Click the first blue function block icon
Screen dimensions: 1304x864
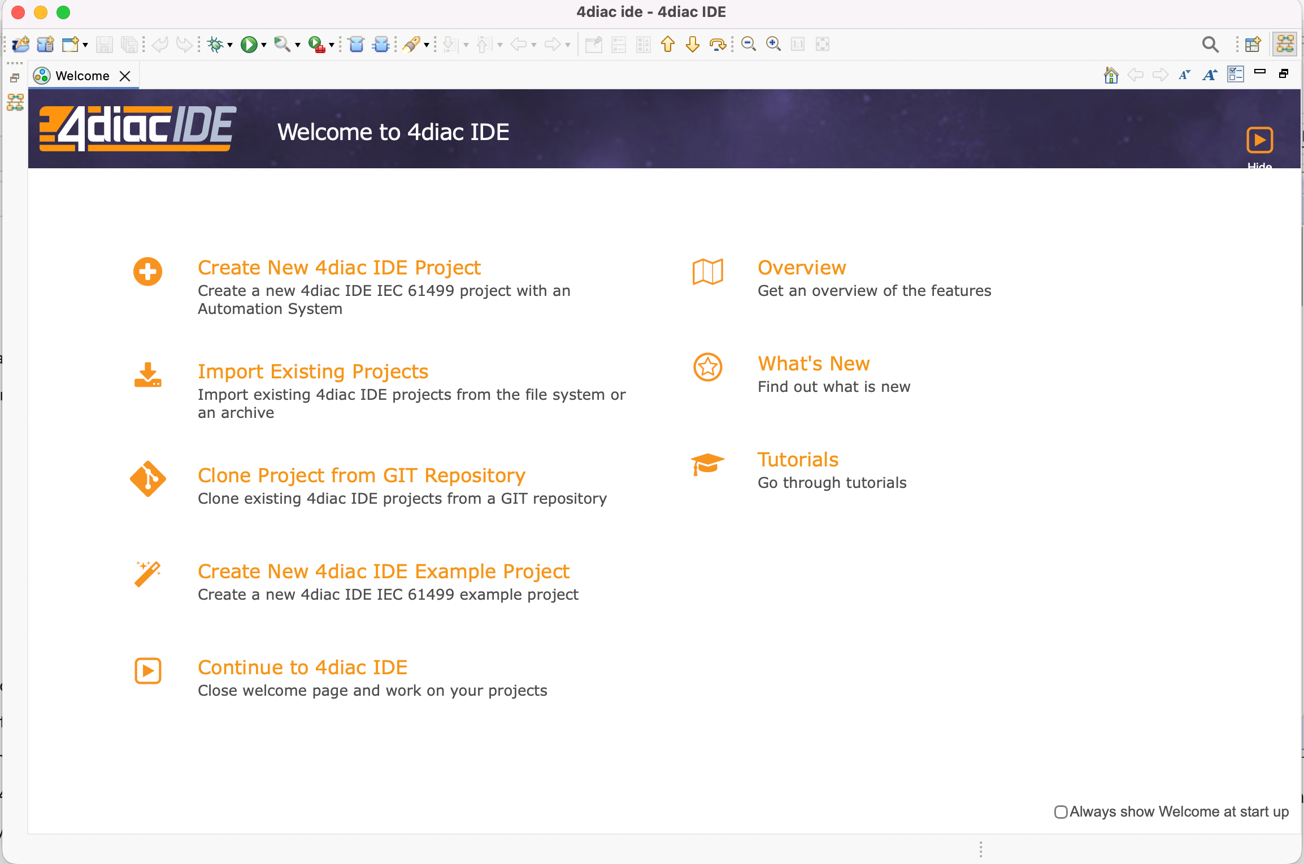357,44
